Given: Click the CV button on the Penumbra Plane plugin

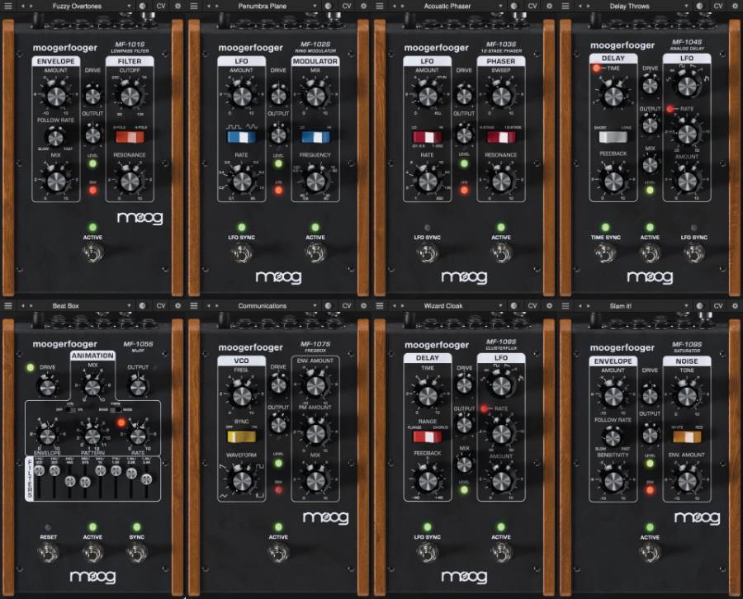Looking at the screenshot, I should [x=347, y=6].
